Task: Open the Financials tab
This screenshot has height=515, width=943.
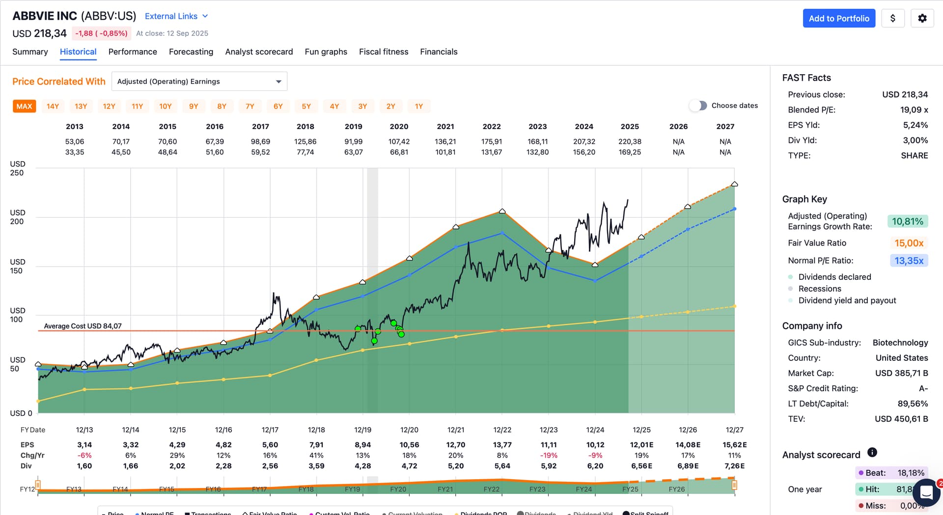Action: pyautogui.click(x=439, y=52)
